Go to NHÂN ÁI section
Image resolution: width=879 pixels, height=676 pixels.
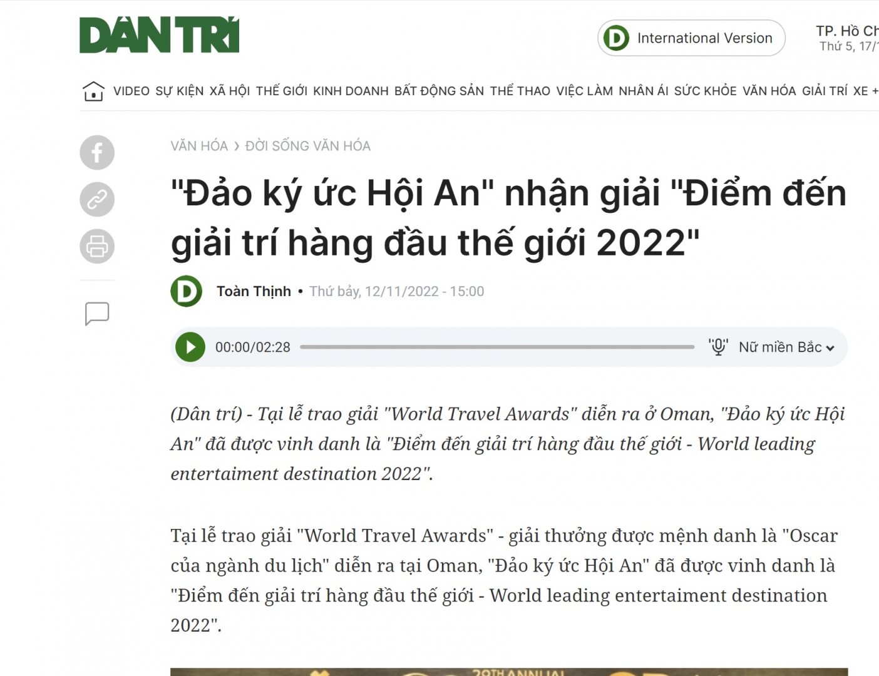[x=644, y=91]
